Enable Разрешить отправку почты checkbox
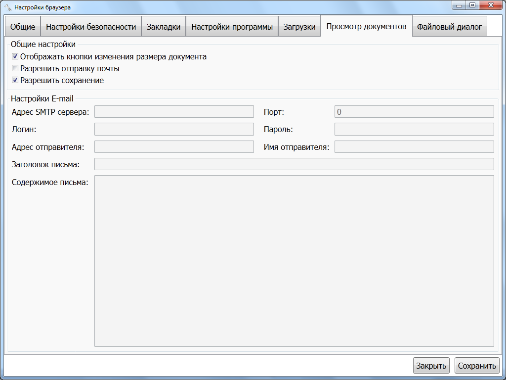506x380 pixels. (x=15, y=68)
